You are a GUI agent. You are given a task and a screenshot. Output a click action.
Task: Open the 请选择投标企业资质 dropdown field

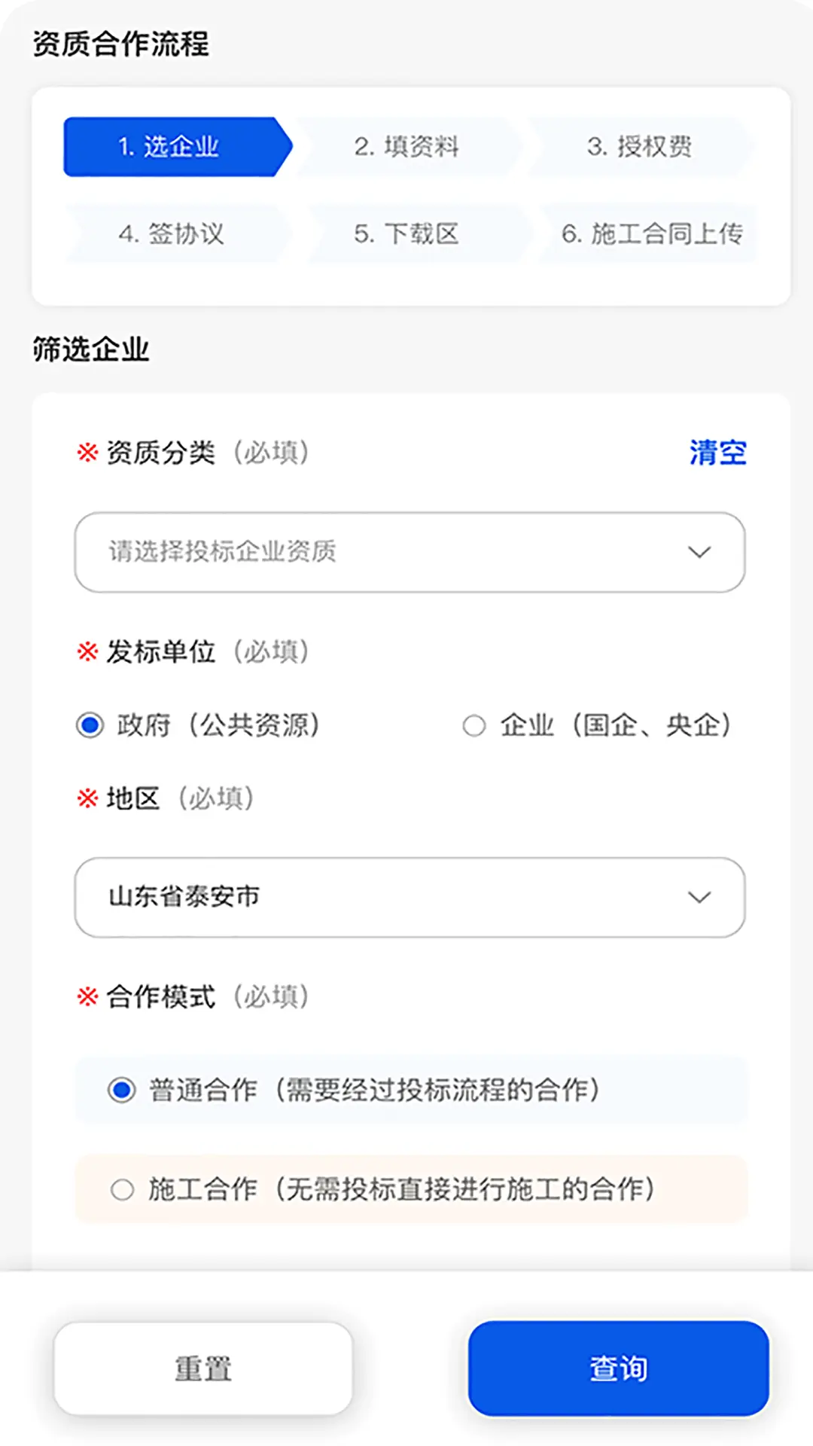376,552
